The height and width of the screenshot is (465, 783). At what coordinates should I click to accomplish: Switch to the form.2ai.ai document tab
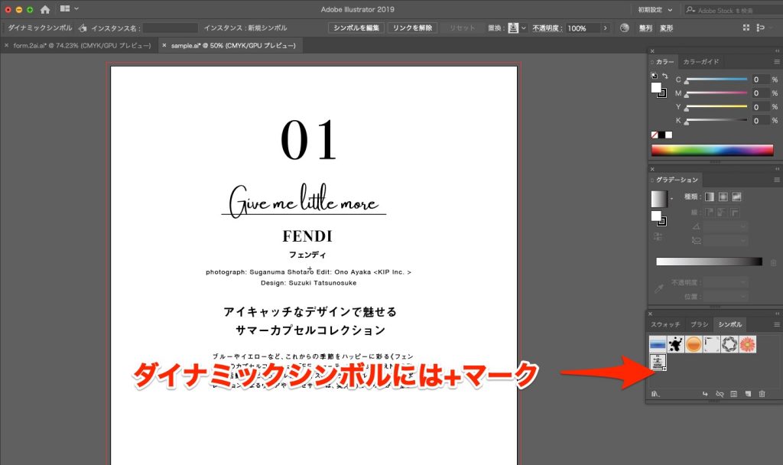pyautogui.click(x=82, y=45)
